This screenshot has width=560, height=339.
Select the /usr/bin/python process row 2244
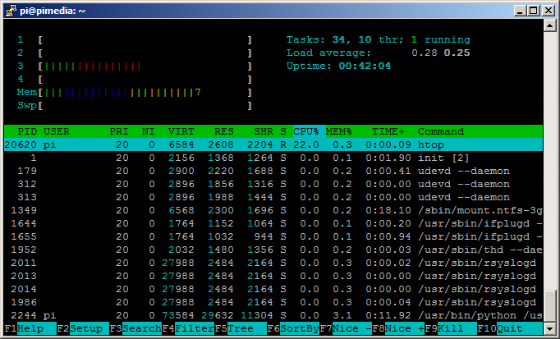pos(273,315)
